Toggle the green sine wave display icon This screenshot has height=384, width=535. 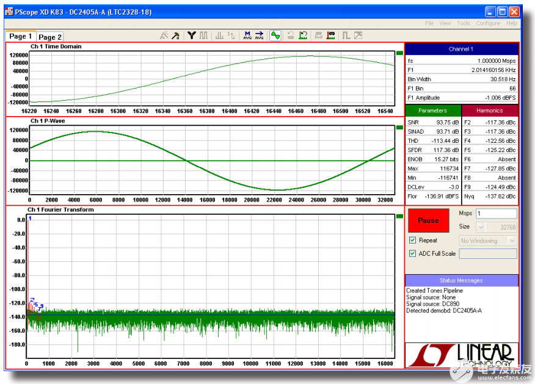click(x=275, y=36)
